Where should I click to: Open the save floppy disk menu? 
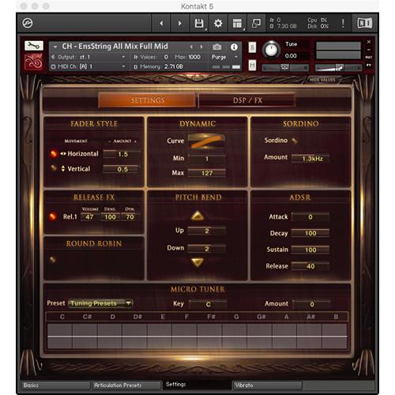pyautogui.click(x=199, y=24)
